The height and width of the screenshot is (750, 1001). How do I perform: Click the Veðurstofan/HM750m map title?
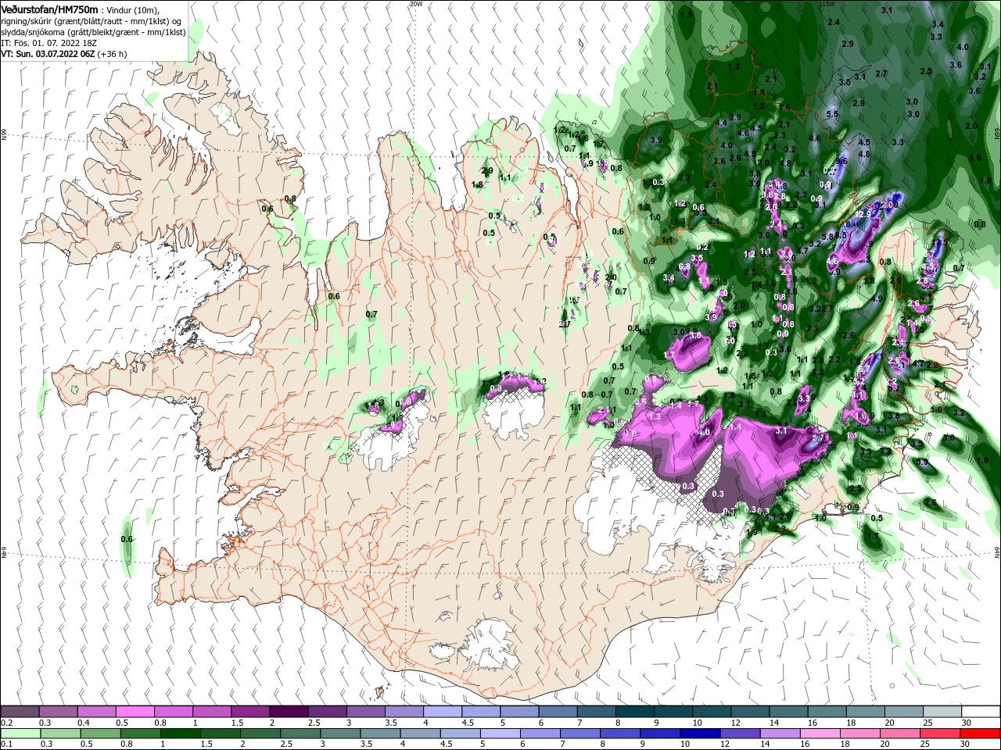(x=49, y=9)
